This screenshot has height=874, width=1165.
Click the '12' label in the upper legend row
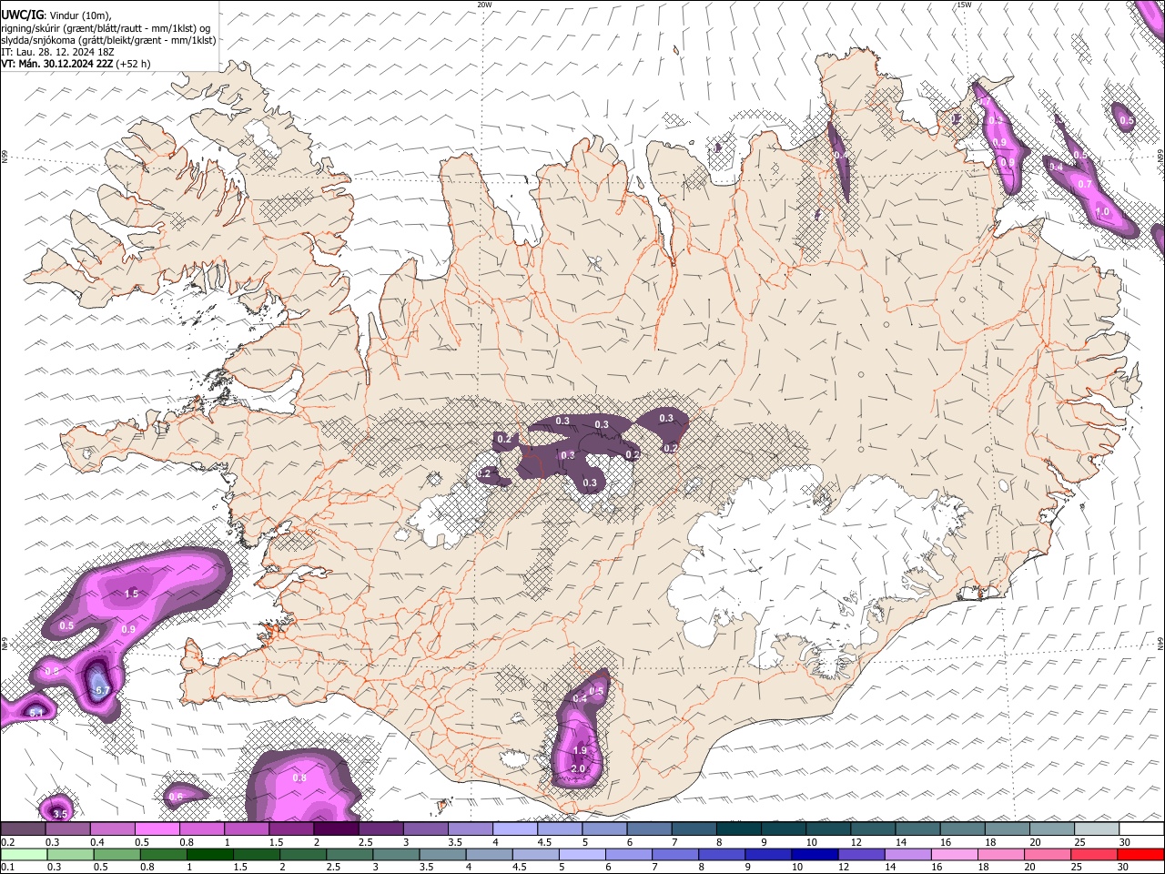856,842
